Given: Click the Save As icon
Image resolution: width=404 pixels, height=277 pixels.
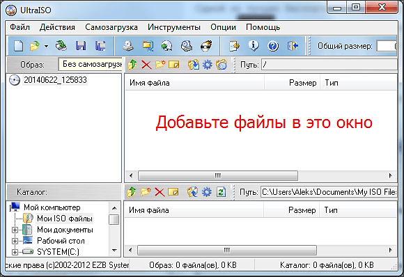Looking at the screenshot, I should 100,46.
